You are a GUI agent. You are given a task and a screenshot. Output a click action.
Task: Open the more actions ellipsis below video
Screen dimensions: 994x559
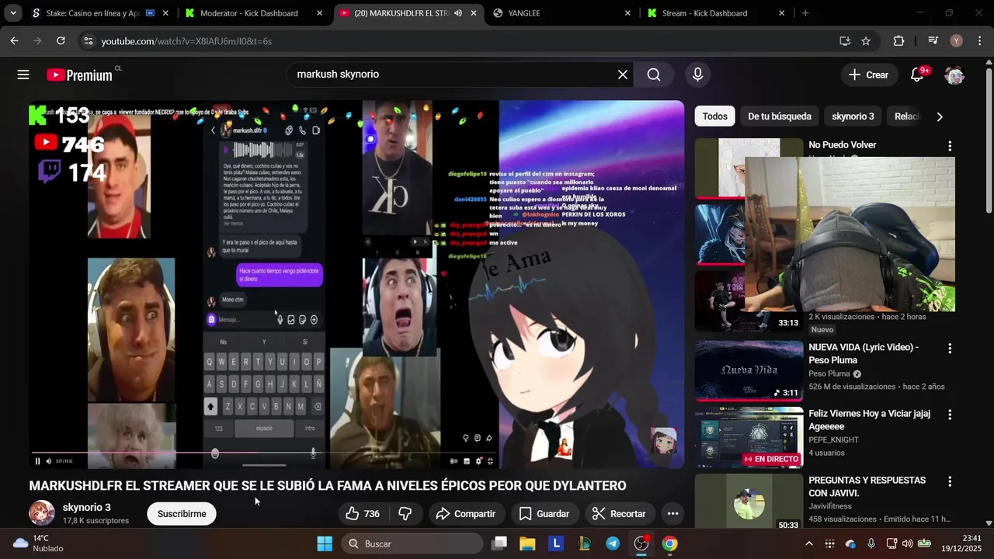tap(673, 514)
